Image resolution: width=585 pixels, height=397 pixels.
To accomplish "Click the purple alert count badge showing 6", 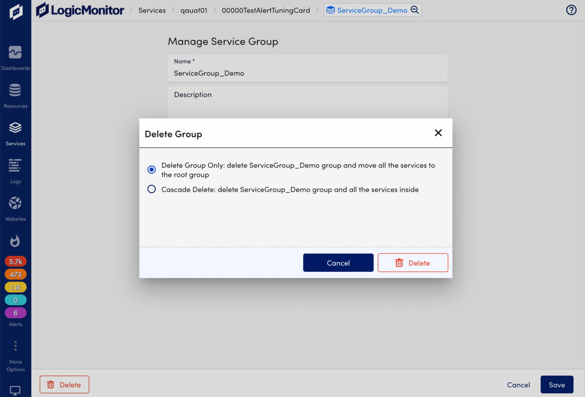I will pos(16,312).
